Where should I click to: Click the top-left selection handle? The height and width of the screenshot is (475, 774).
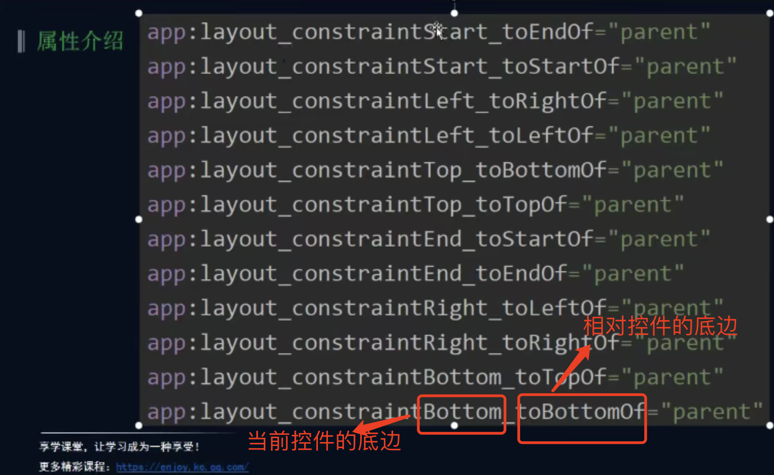(139, 14)
